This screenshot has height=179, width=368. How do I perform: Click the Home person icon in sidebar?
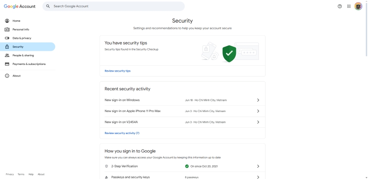tap(7, 21)
